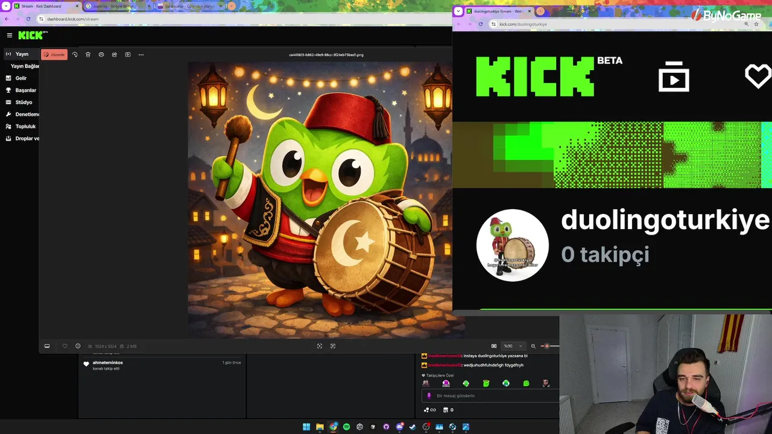Open Denetleme in the Kick sidebar
The height and width of the screenshot is (434, 772).
click(x=22, y=115)
